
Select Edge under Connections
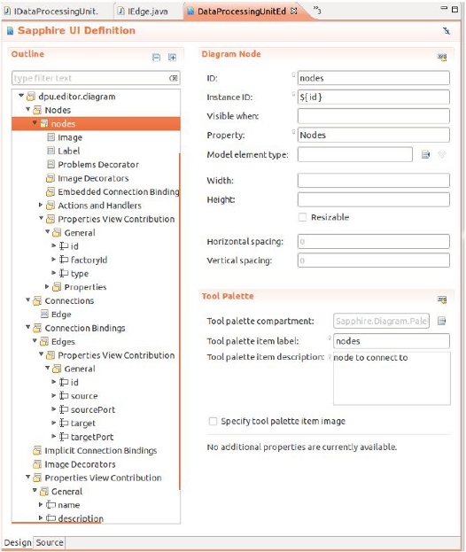[x=61, y=314]
